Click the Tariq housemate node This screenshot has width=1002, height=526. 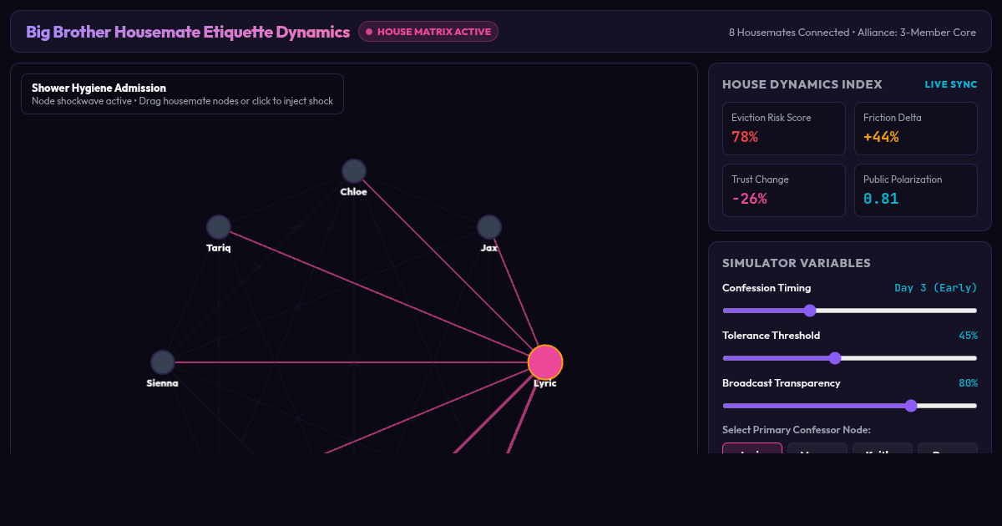pos(219,227)
